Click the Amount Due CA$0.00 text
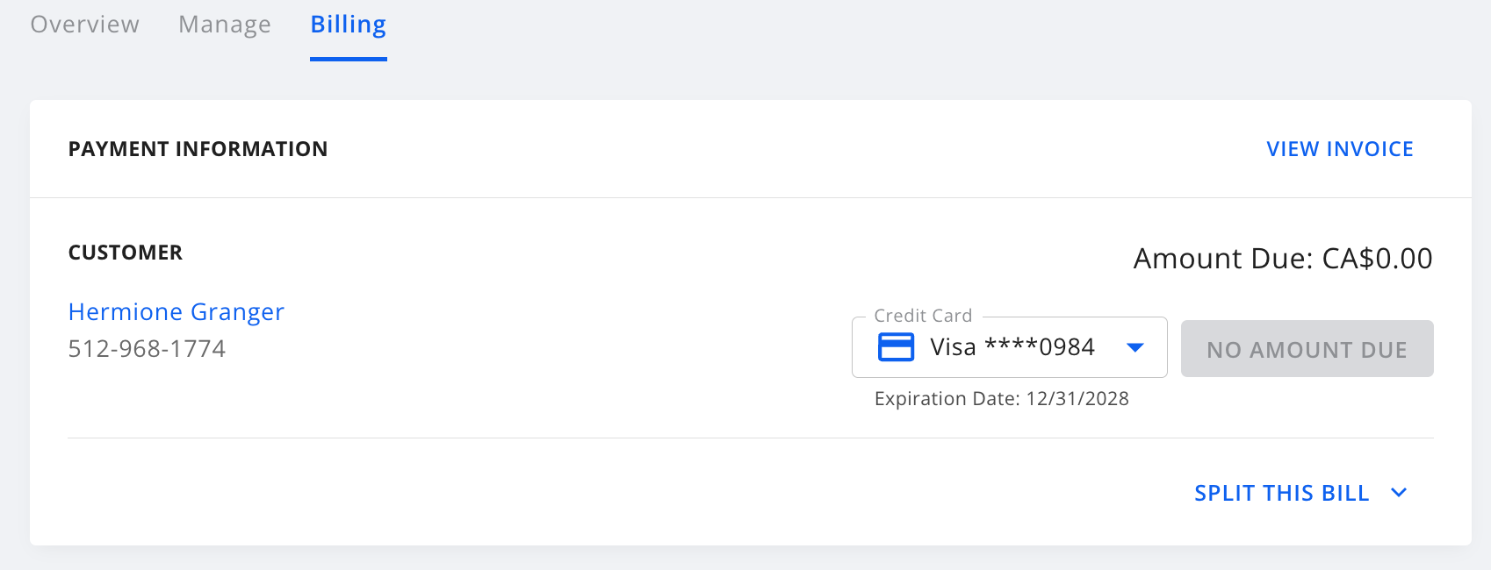Image resolution: width=1491 pixels, height=570 pixels. pos(1282,259)
